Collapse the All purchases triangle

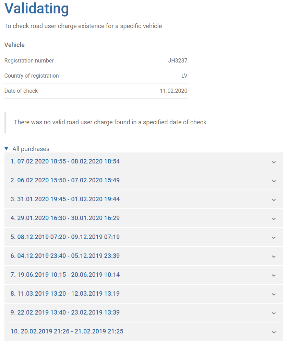tap(6, 149)
